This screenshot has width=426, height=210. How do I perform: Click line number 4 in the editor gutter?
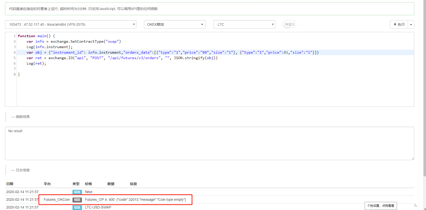14,52
